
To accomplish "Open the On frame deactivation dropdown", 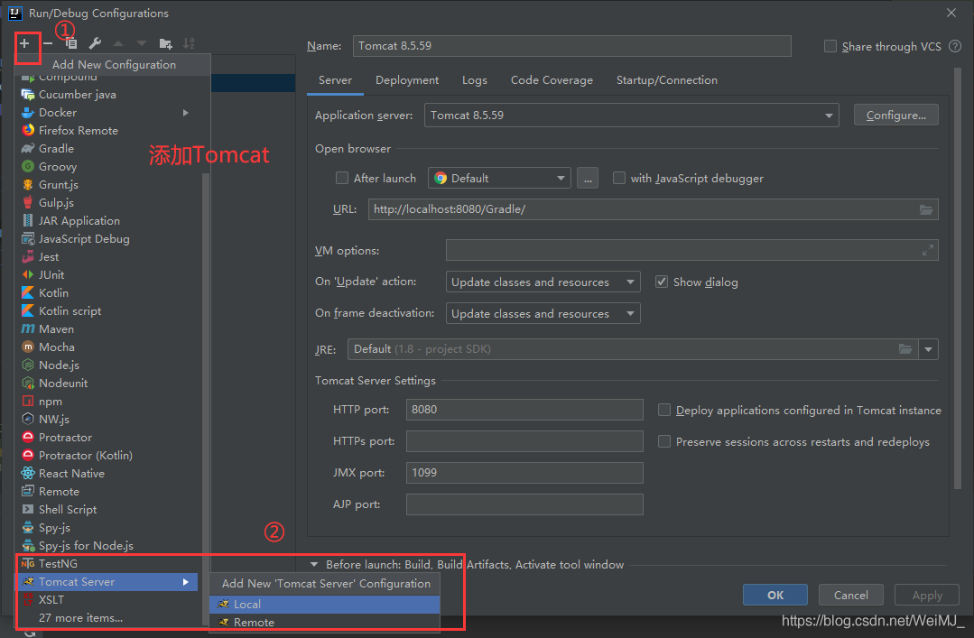I will pos(543,314).
